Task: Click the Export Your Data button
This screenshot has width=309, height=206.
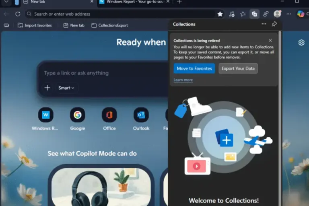Action: click(x=238, y=68)
